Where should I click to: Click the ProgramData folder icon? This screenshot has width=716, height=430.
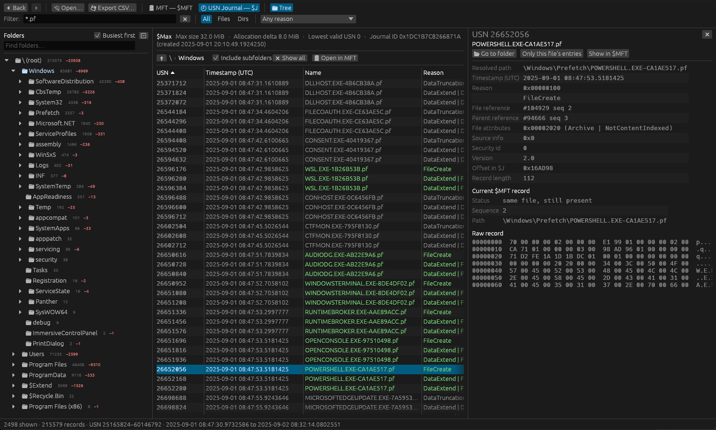25,375
